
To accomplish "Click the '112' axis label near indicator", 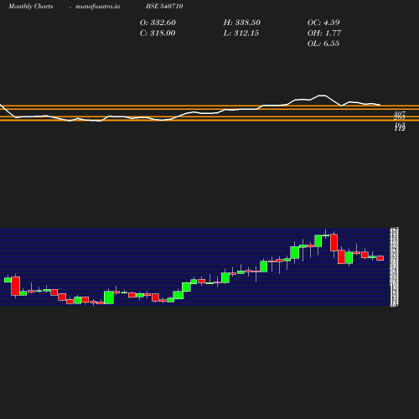I will tap(400, 129).
